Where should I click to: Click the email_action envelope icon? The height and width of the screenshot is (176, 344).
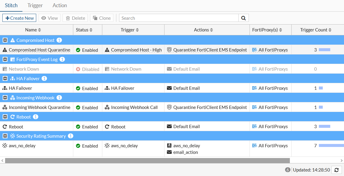click(x=169, y=152)
